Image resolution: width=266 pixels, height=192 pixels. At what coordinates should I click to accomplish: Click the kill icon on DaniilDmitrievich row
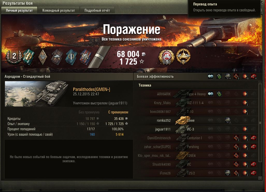[x=254, y=138]
